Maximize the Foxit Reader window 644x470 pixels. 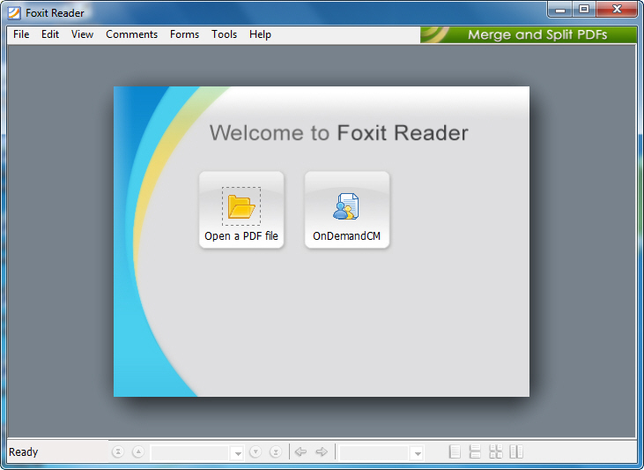pyautogui.click(x=583, y=10)
